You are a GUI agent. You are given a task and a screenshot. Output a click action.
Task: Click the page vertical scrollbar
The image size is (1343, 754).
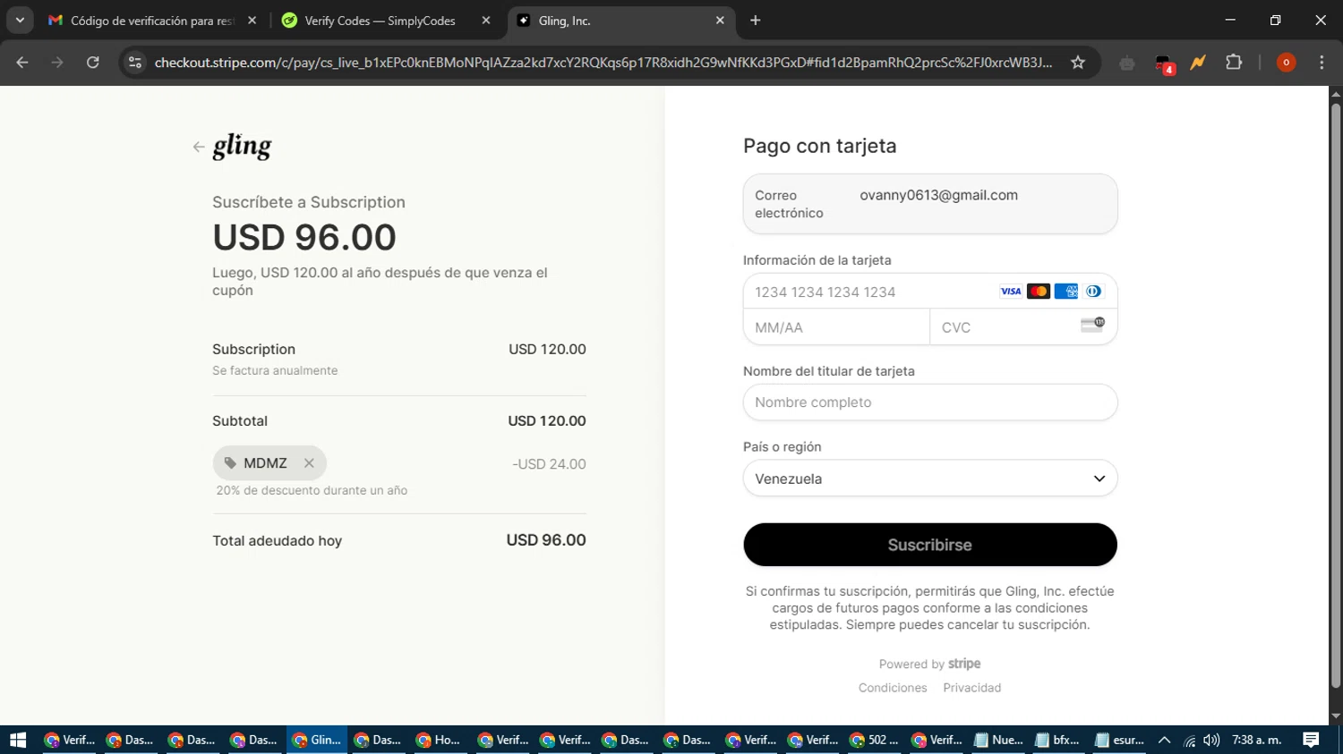1335,394
